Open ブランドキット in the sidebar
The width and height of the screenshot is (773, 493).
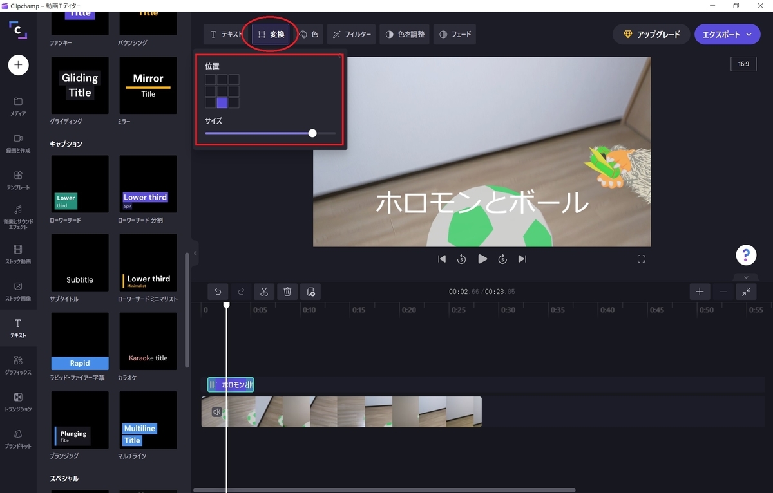(18, 439)
